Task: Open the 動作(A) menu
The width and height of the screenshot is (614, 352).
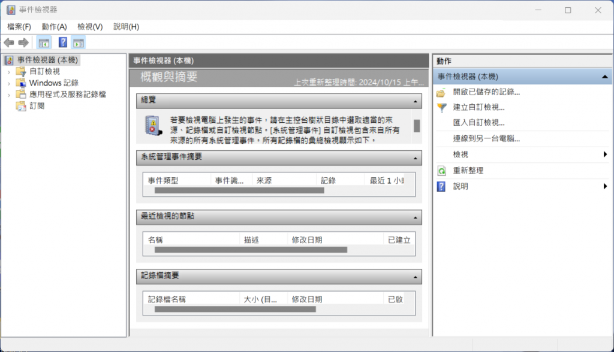Action: (55, 26)
